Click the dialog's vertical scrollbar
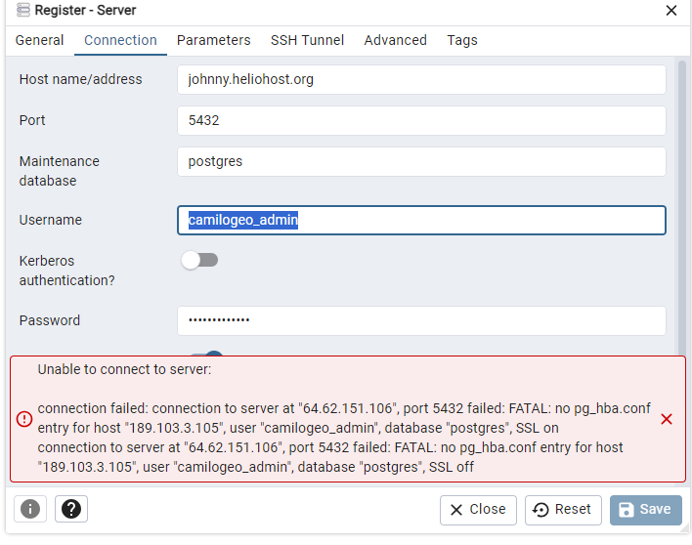692x545 pixels. tap(682, 207)
